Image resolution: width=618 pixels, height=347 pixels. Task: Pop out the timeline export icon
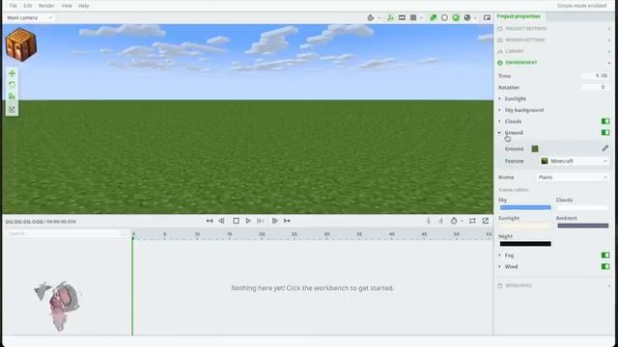pos(486,221)
